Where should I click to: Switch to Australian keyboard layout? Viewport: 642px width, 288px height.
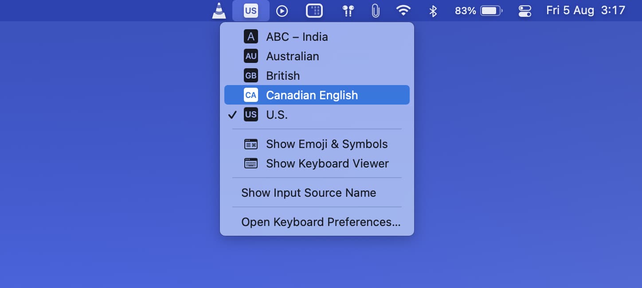[317, 56]
